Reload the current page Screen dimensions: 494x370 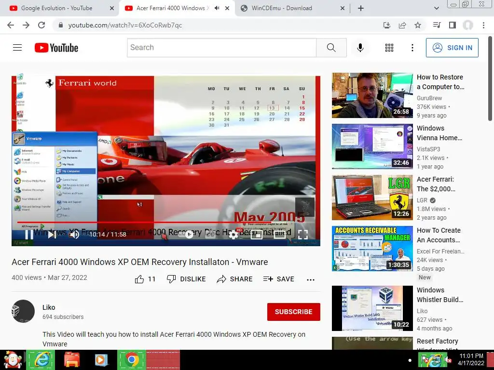point(41,25)
